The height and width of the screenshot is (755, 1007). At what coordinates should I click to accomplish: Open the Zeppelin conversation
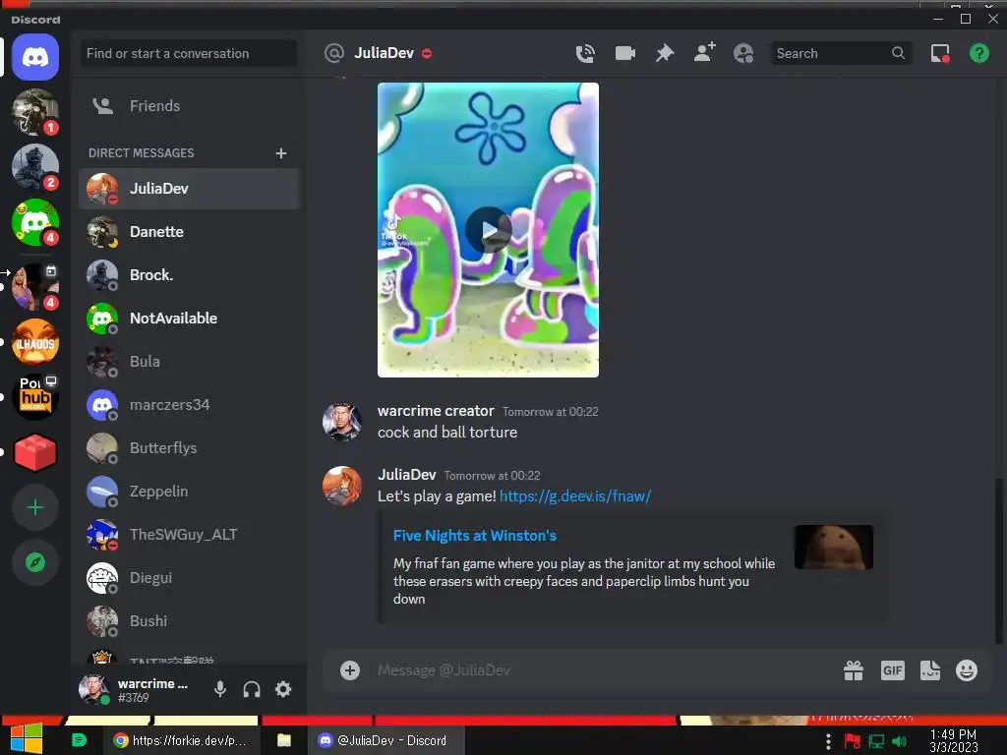(190, 492)
